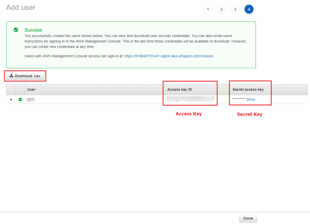The image size is (310, 224).
Task: Click the Access key ID column header
Action: (179, 89)
